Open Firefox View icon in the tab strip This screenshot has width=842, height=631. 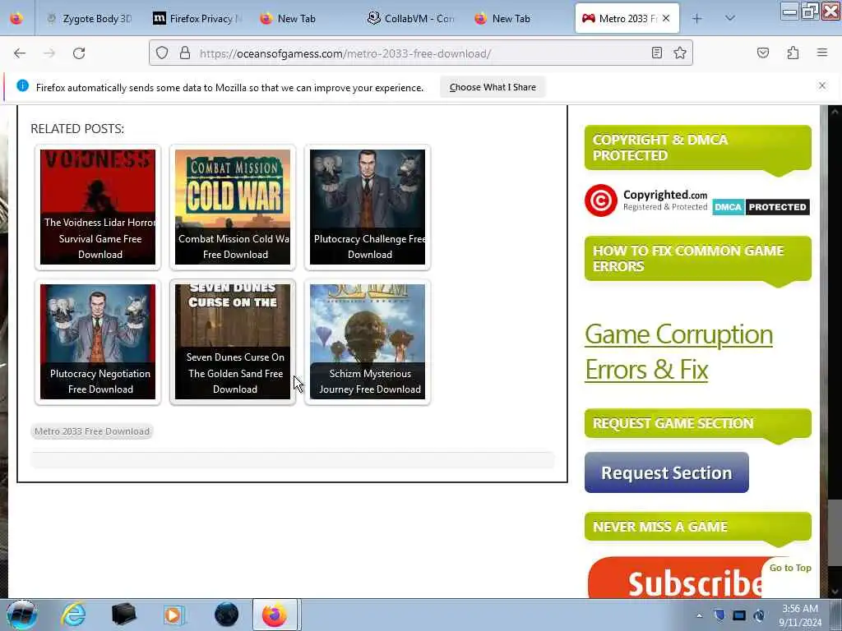point(16,18)
